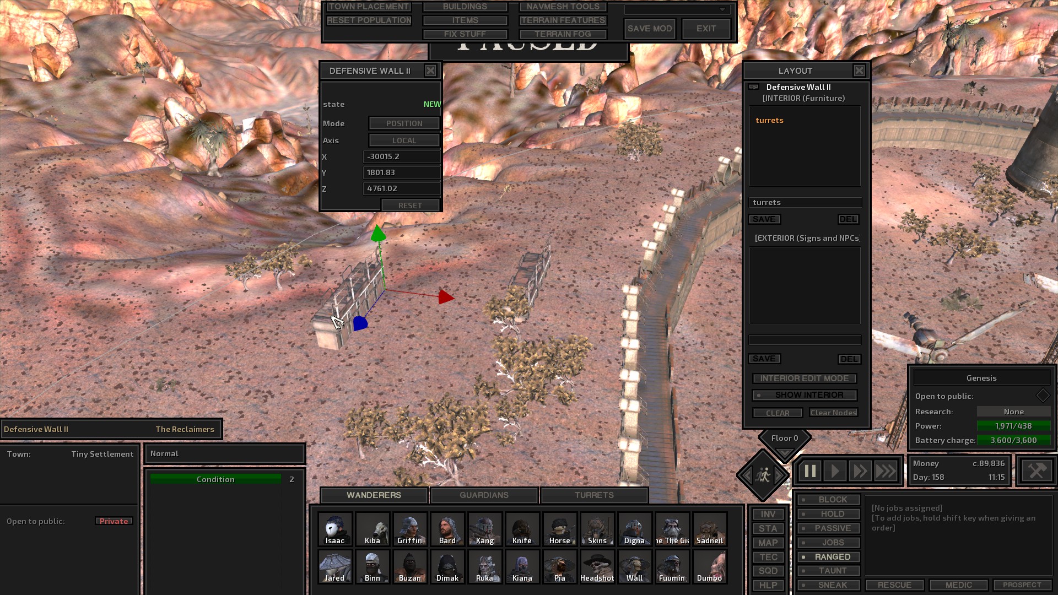Toggle HOLD position order

(x=828, y=514)
